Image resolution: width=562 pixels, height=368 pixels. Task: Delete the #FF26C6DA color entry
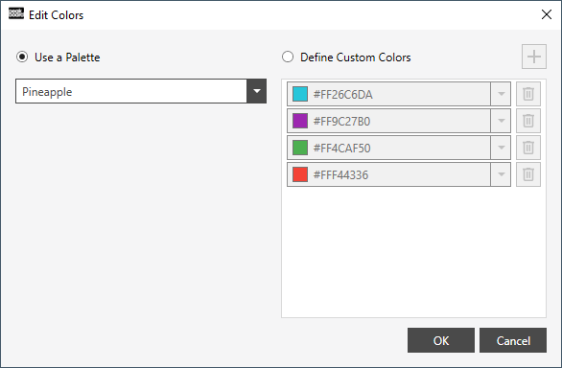click(527, 94)
